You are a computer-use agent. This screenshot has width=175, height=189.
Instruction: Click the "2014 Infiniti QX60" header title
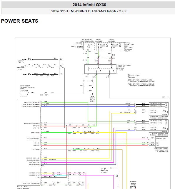pyautogui.click(x=89, y=5)
